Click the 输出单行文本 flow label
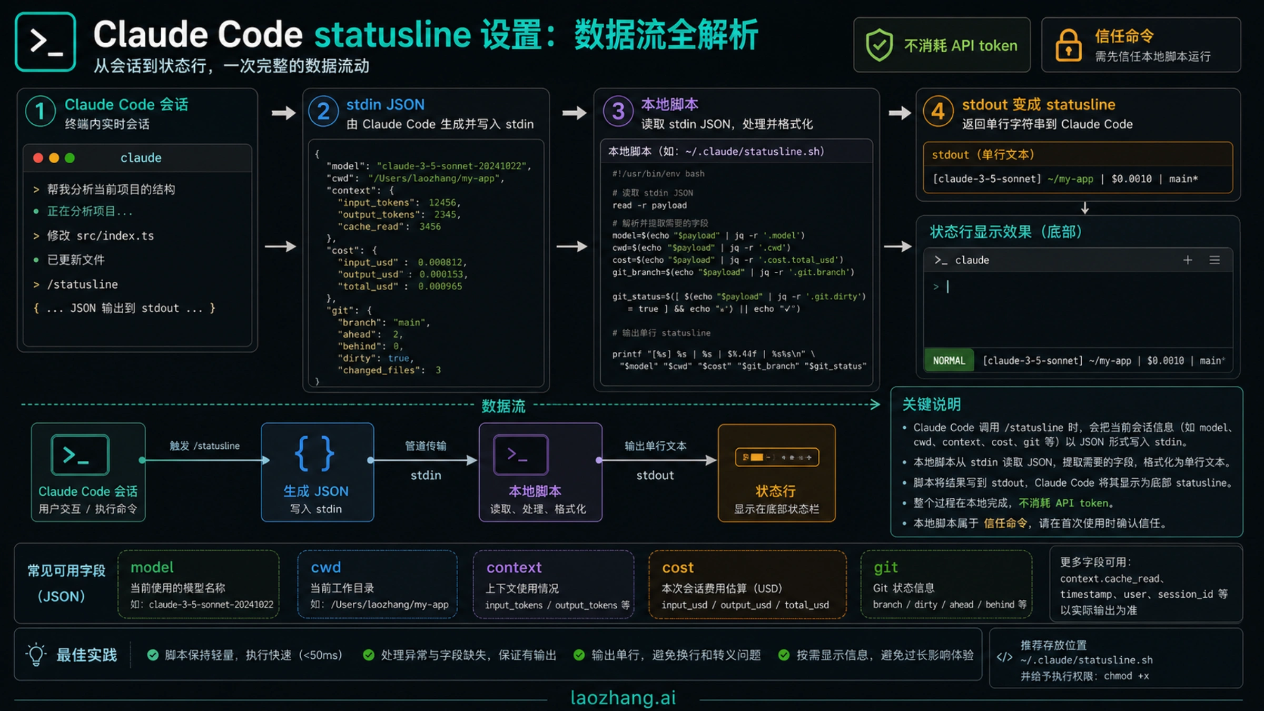 [x=655, y=446]
